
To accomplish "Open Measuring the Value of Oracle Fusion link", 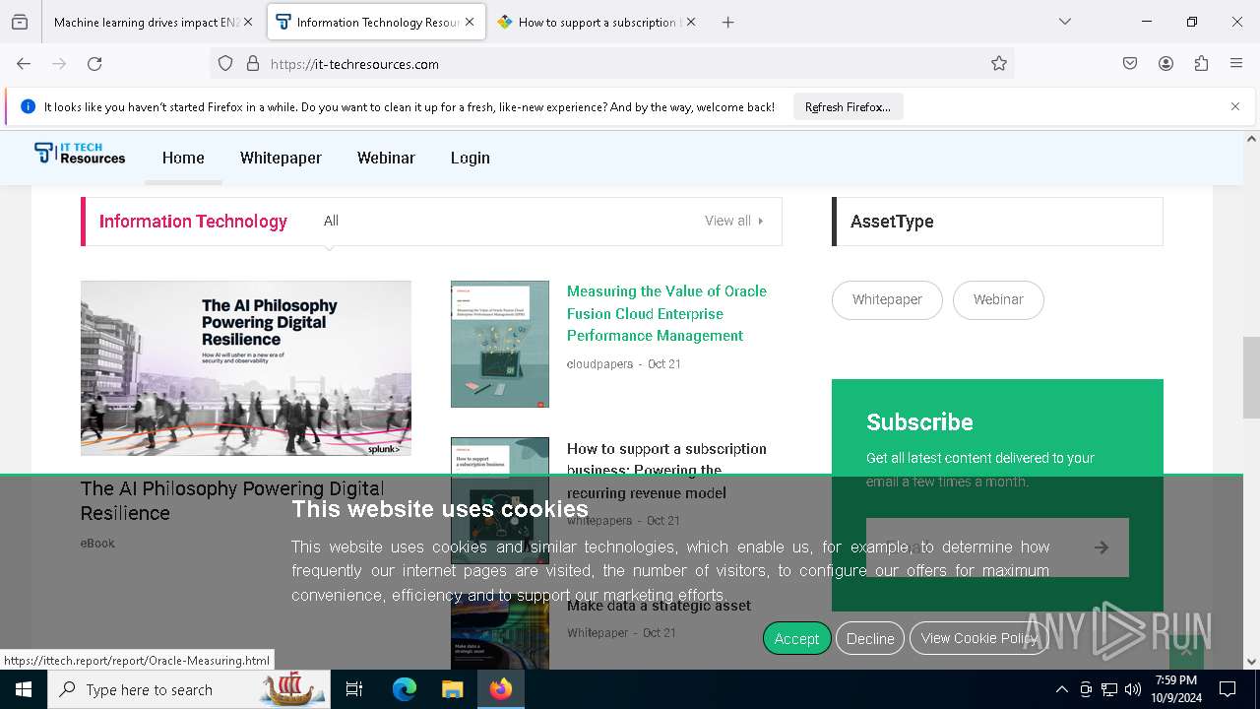I will [x=666, y=313].
